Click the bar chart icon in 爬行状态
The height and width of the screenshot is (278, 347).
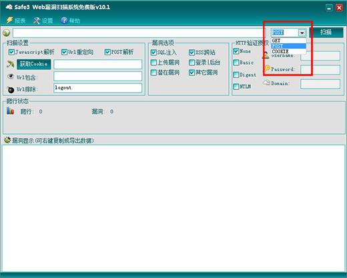(x=10, y=111)
